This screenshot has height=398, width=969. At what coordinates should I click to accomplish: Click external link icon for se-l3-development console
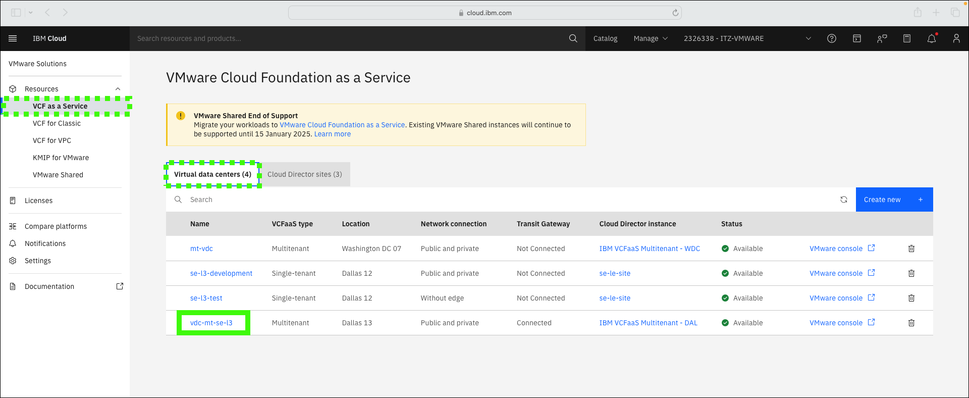coord(872,273)
